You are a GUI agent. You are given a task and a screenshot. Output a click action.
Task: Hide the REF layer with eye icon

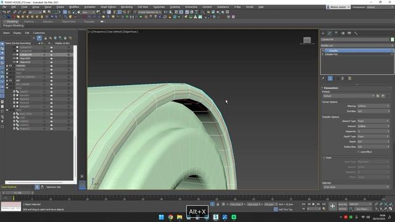point(10,81)
